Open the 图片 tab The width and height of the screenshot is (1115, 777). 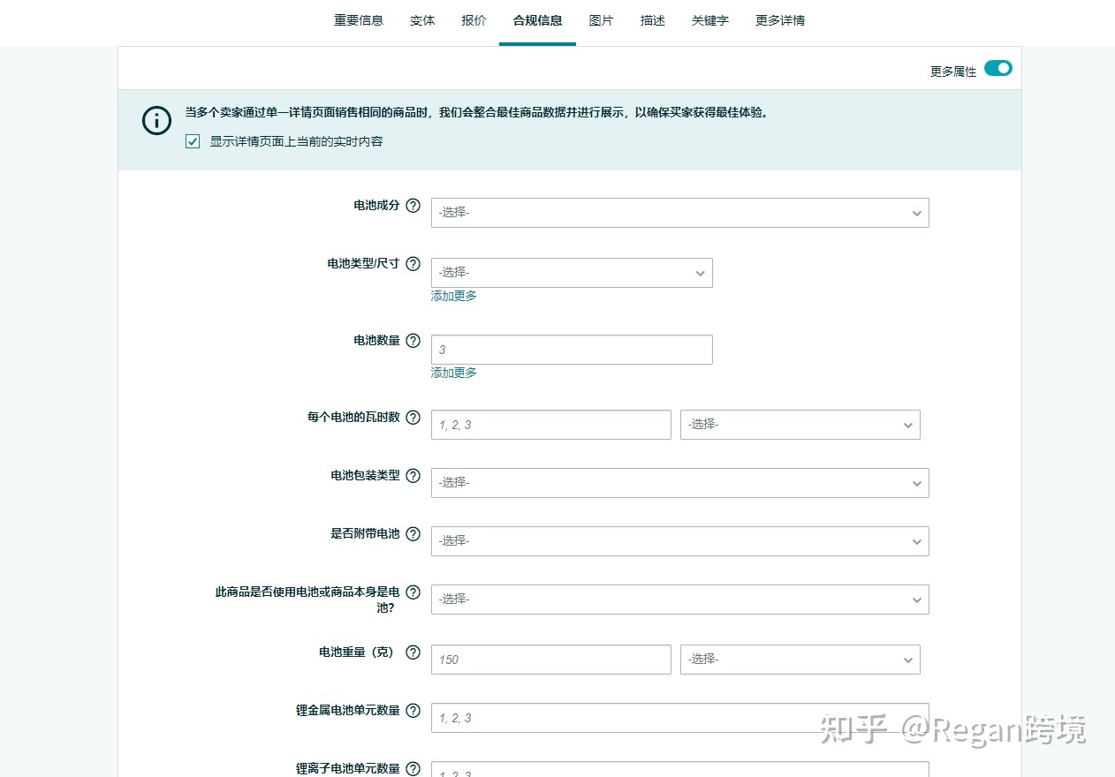coord(601,20)
